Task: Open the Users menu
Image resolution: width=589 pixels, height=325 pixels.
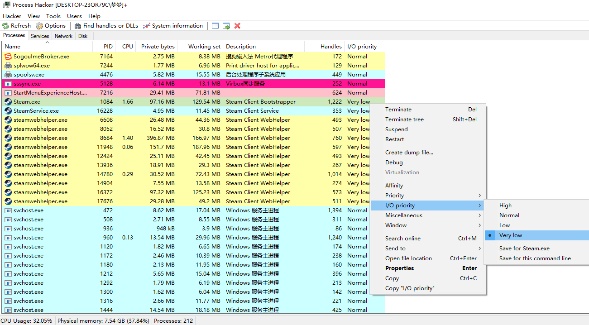Action: 74,16
